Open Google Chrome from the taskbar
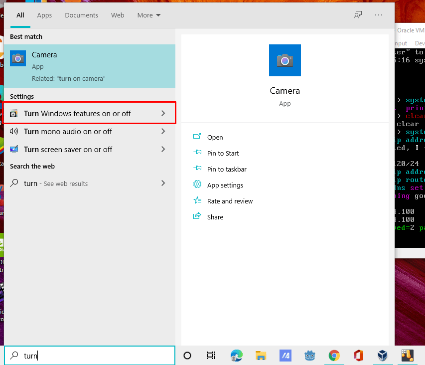The image size is (425, 365). point(334,356)
